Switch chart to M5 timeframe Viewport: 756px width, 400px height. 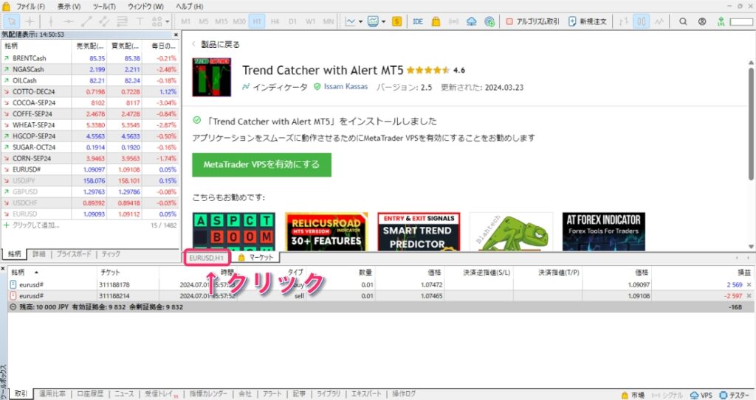pos(204,21)
